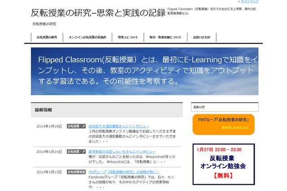This screenshot has height=191, width=287.
Task: Open FBグループ「反転授業の研究」の投稿が熱い！ article link
Action: point(124,172)
